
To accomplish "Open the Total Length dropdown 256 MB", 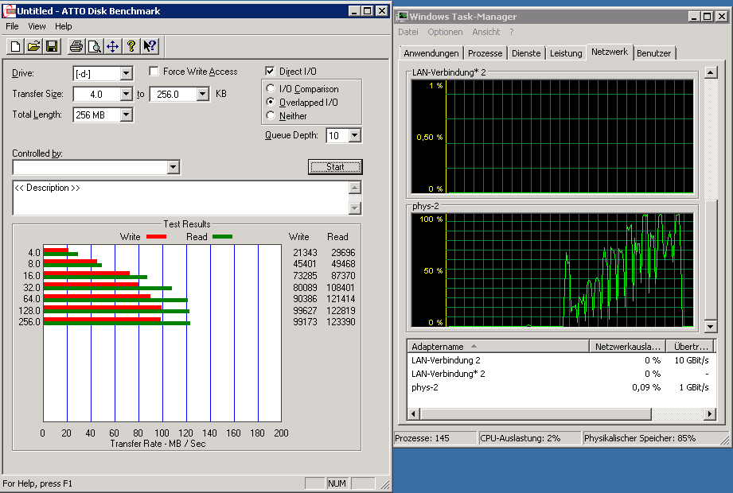I will click(x=126, y=115).
